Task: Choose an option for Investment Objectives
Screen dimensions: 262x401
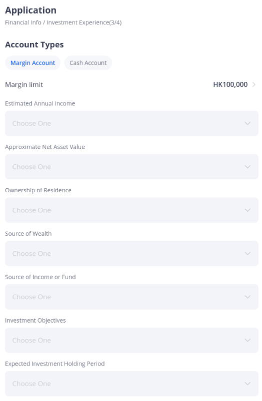Action: point(131,341)
